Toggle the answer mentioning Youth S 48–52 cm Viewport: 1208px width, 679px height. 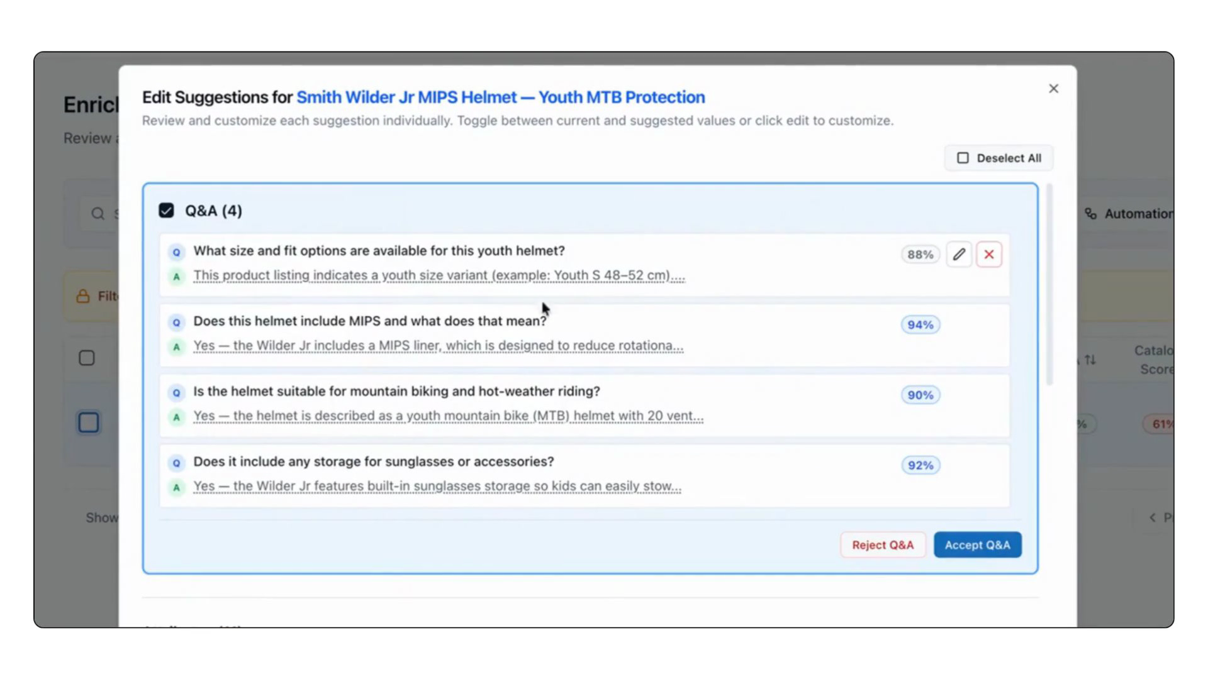click(439, 275)
